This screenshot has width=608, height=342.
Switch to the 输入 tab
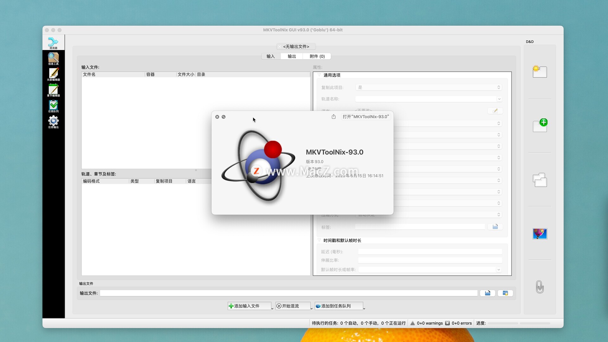[x=271, y=56]
